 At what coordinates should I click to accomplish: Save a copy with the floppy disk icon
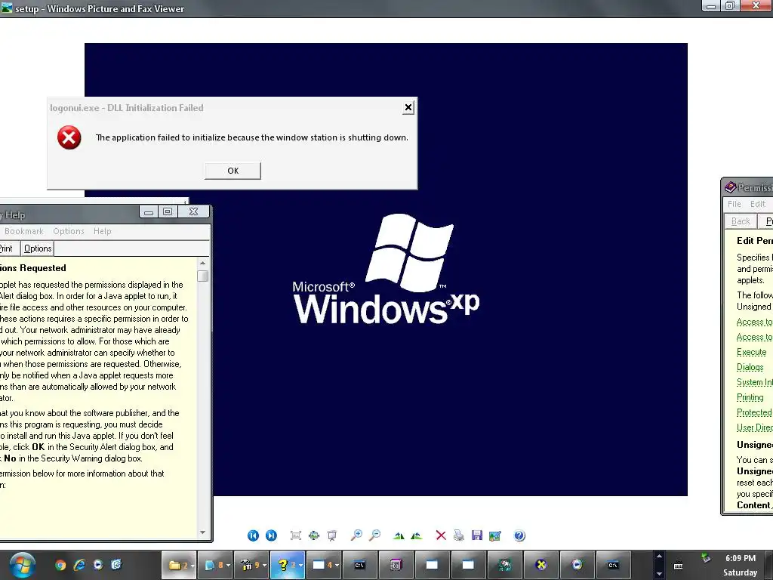[477, 535]
